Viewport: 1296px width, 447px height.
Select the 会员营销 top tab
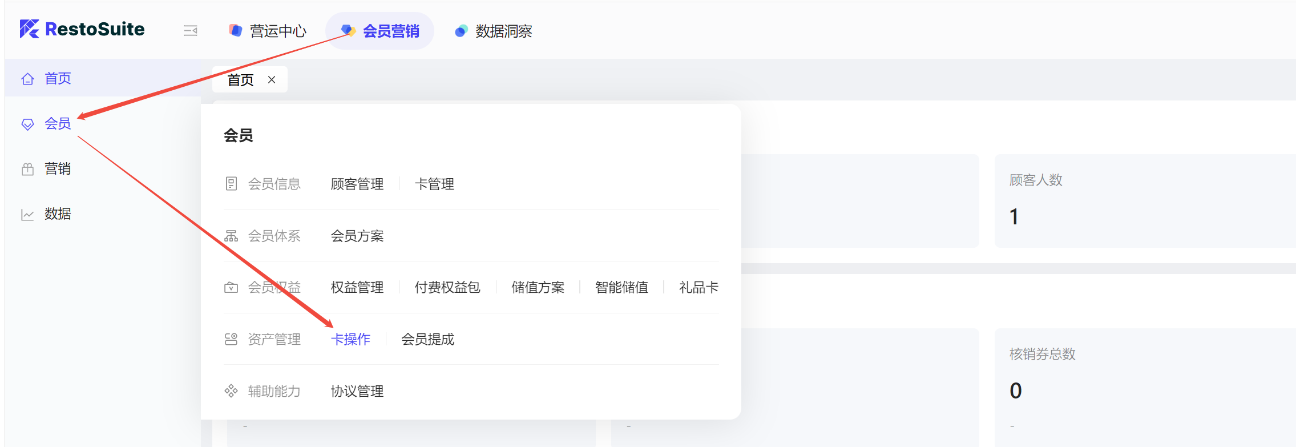click(x=380, y=31)
